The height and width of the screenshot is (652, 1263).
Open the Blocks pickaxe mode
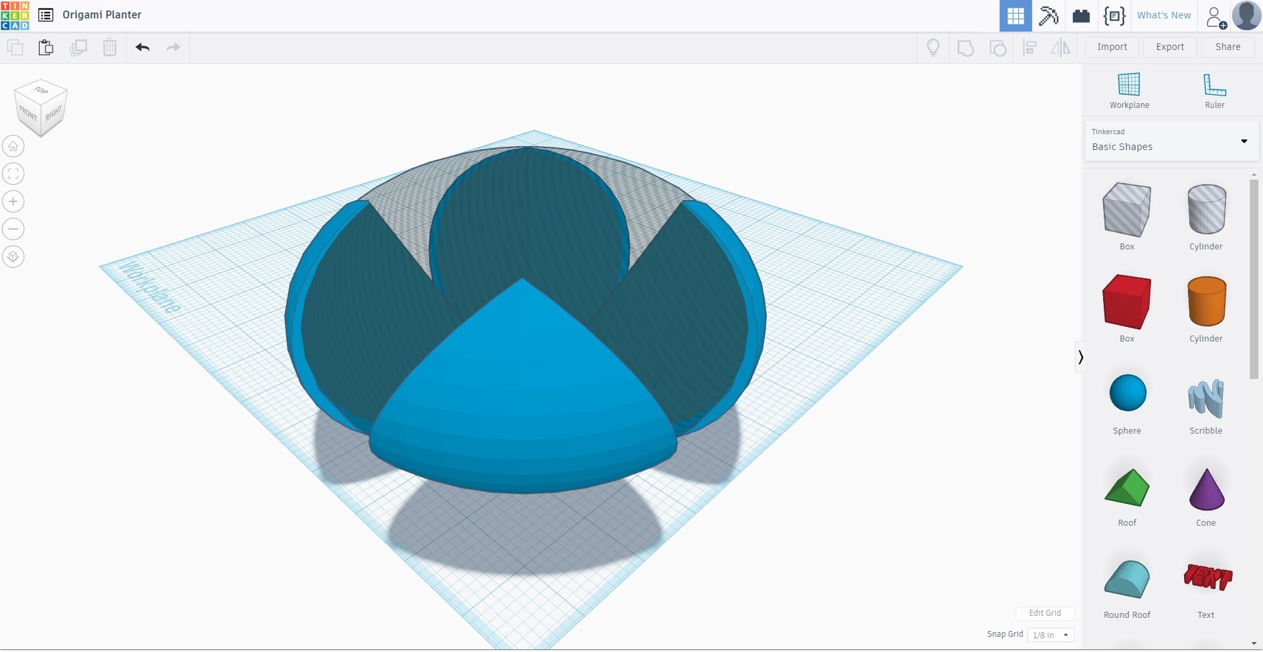tap(1048, 16)
